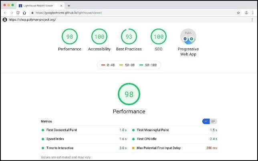Click the Time to Interactive metric

84,148
